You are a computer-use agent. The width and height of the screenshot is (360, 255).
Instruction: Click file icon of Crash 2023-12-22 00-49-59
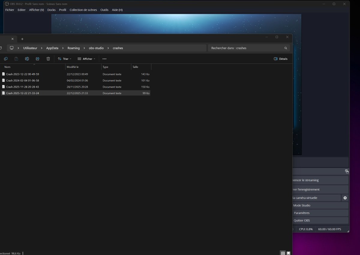pos(4,74)
